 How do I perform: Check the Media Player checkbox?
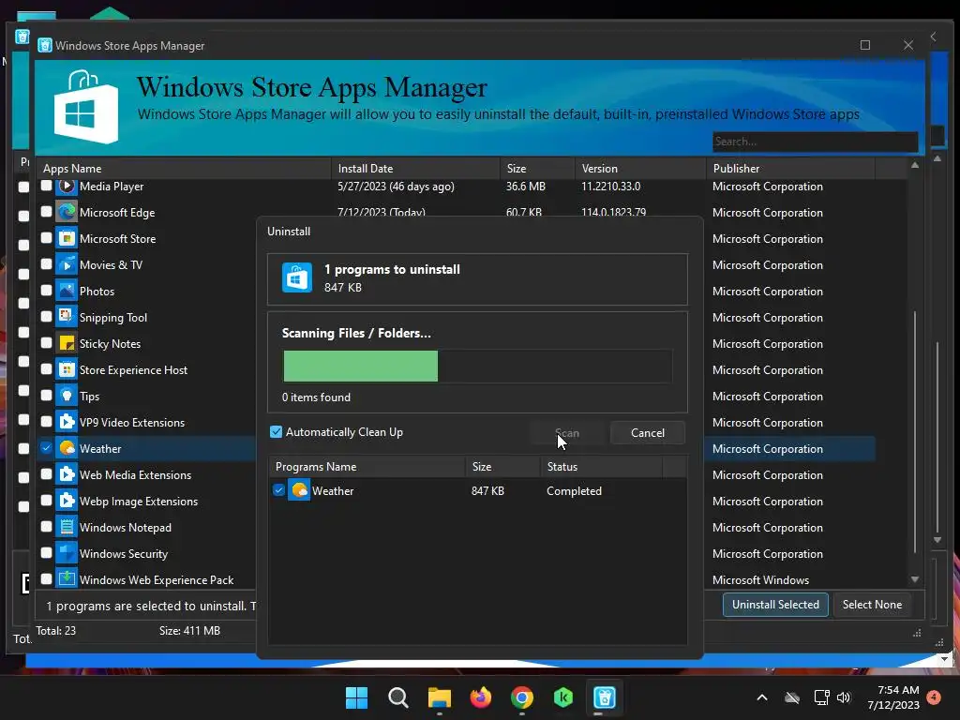pyautogui.click(x=46, y=186)
